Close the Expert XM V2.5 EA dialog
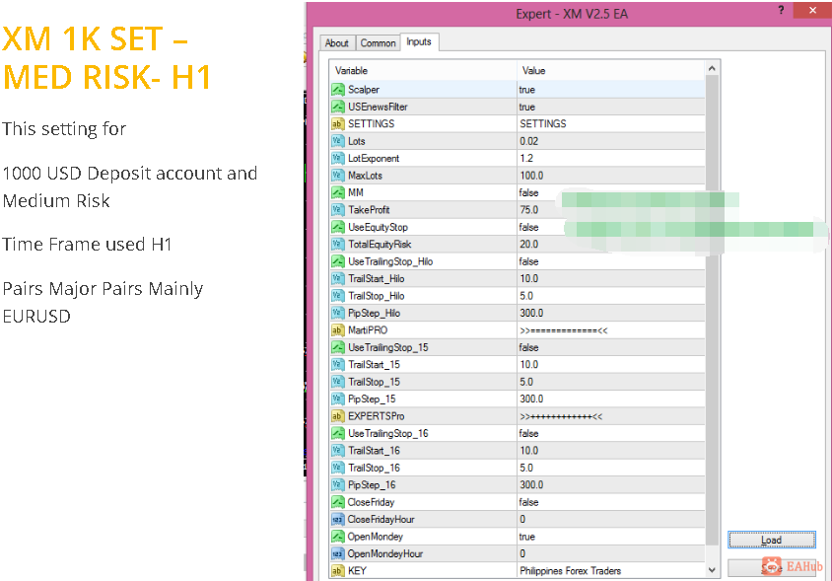 tap(812, 10)
